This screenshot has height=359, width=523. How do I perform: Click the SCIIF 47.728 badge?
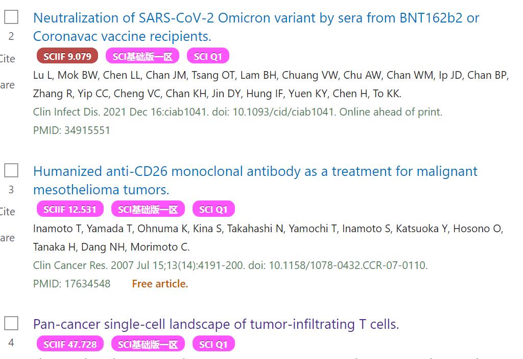point(69,344)
